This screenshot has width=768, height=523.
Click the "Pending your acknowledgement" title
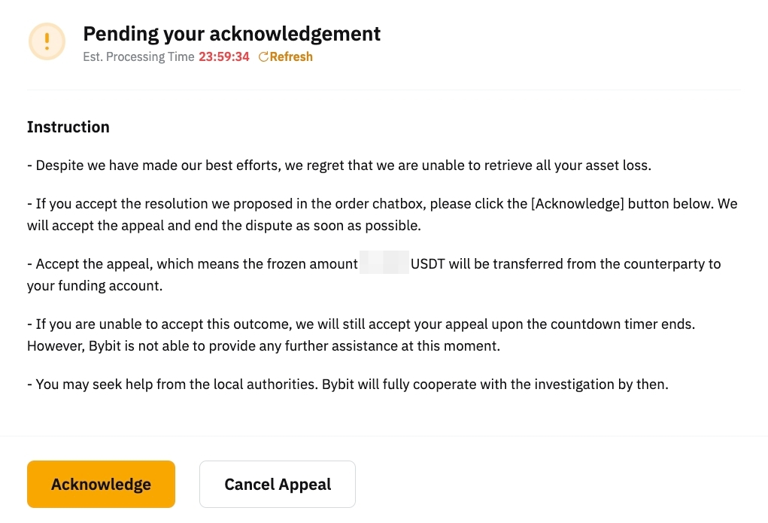coord(232,34)
